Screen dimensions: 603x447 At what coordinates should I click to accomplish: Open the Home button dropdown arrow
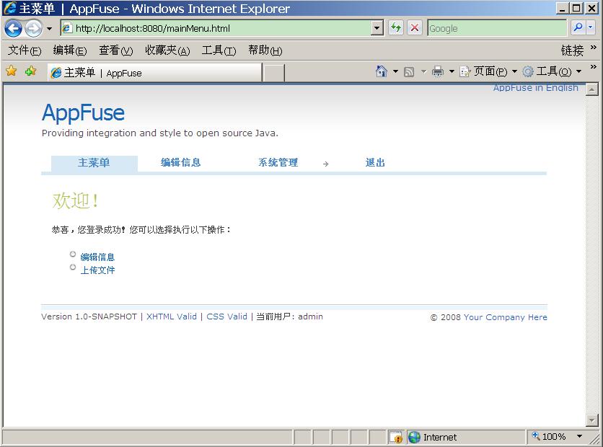pos(395,71)
